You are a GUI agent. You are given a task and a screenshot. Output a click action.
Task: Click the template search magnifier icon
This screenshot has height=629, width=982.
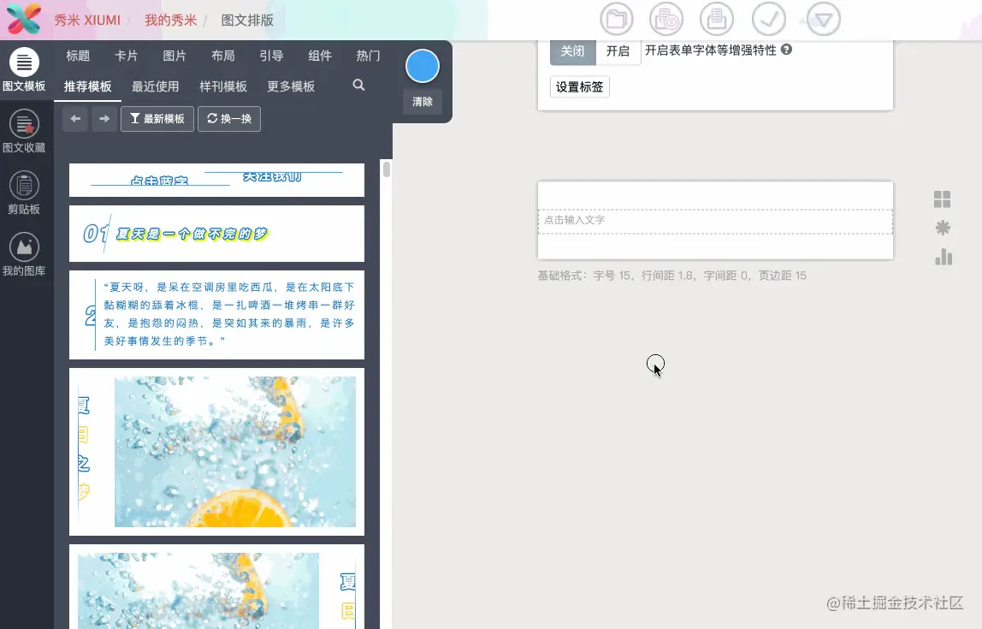[x=358, y=85]
